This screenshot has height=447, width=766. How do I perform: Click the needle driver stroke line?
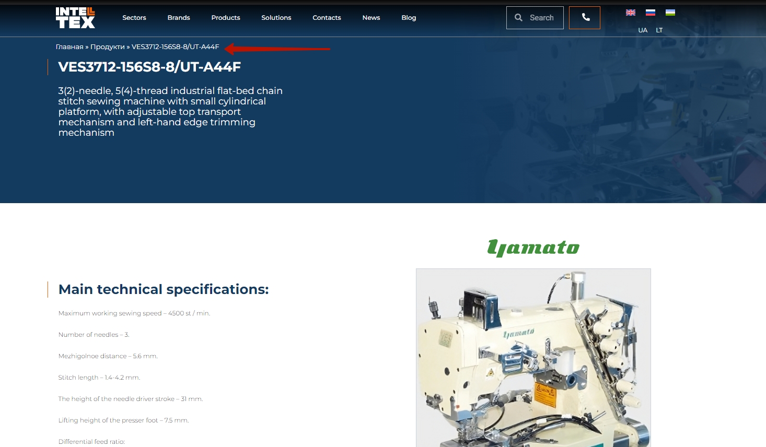(131, 399)
